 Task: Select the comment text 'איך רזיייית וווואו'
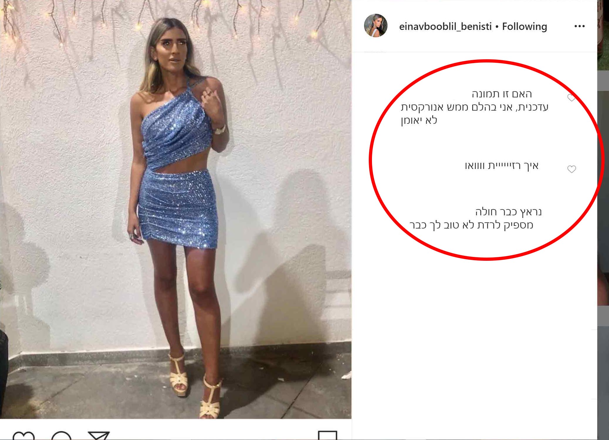[502, 166]
